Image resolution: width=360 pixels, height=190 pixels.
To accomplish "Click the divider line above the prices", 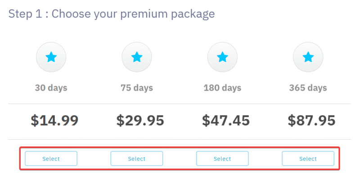I will [180, 104].
